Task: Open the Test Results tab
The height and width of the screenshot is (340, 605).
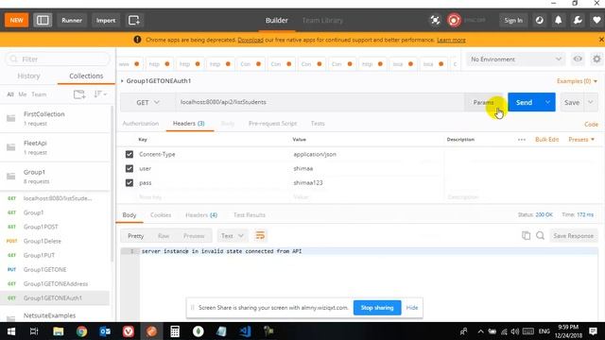Action: (250, 214)
